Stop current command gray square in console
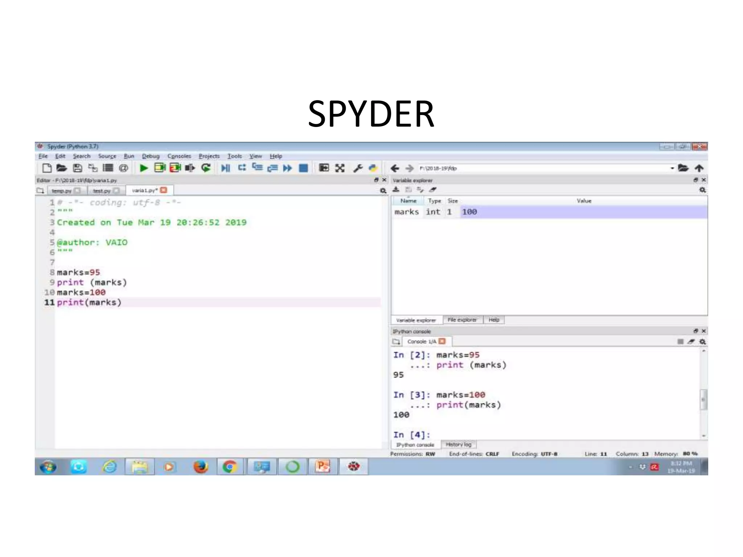 tap(680, 342)
